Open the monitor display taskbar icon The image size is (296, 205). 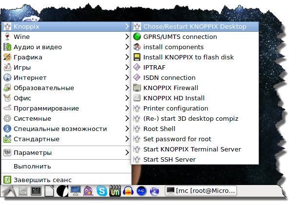tap(75, 191)
